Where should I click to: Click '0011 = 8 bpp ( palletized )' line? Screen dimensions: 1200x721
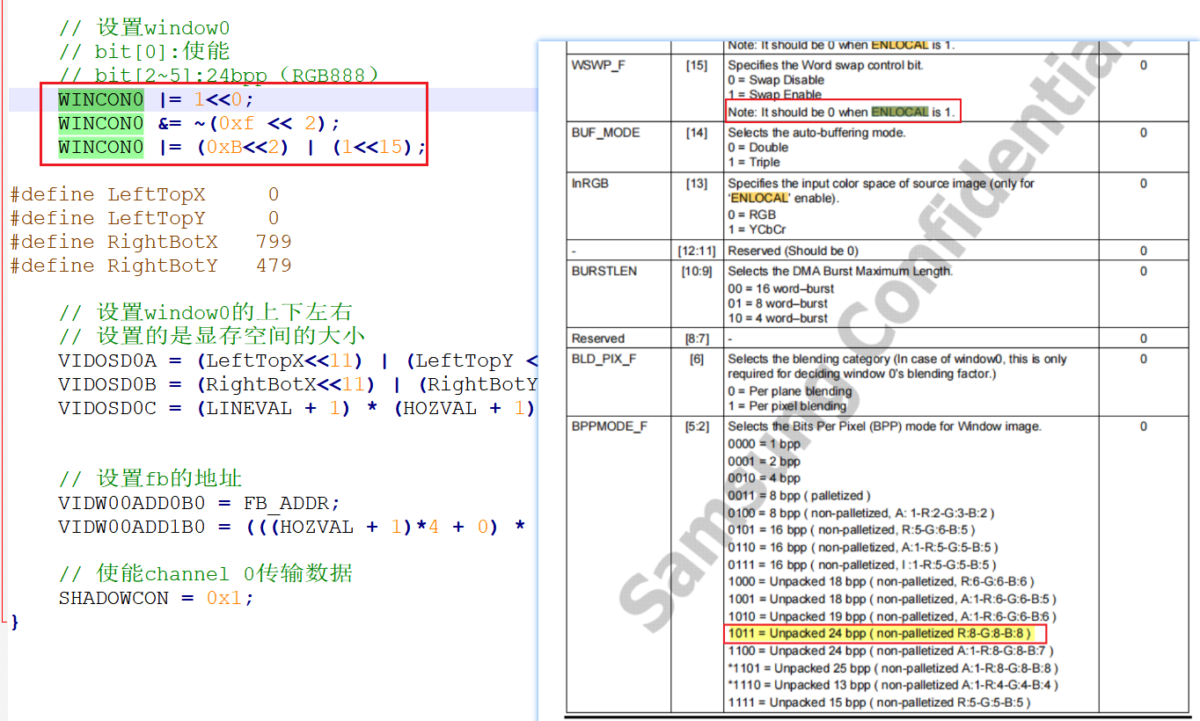[799, 496]
